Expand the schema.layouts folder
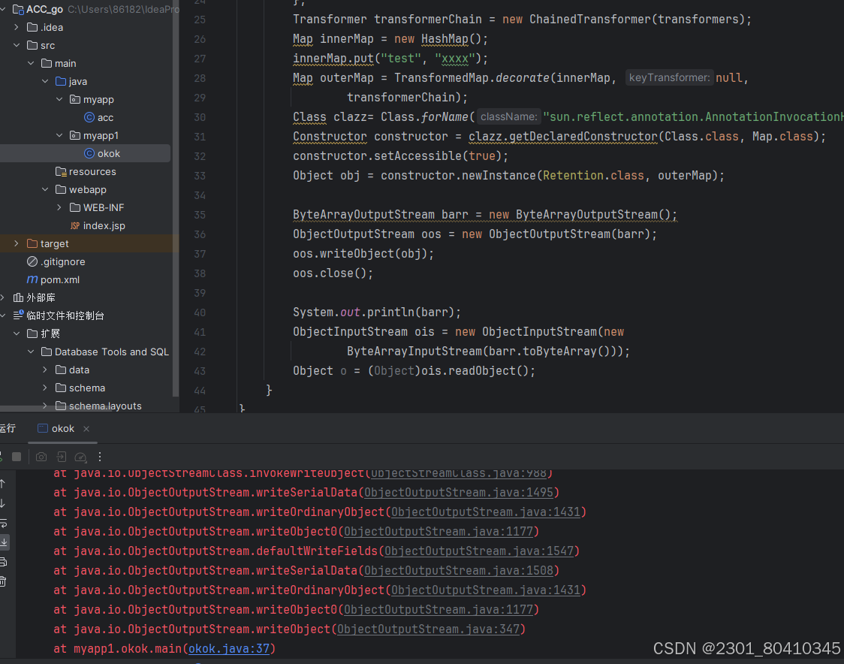Screen dimensions: 844x664 (x=45, y=406)
